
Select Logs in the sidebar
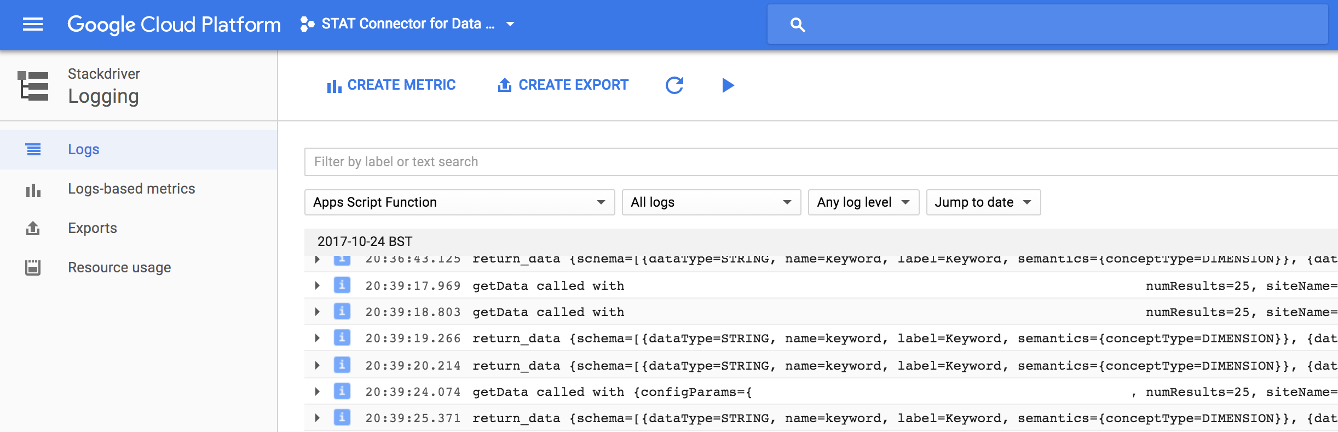pos(139,149)
